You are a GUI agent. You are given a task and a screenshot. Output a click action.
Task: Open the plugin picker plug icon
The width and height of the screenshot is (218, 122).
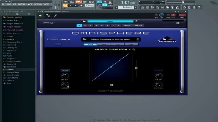coord(172,7)
